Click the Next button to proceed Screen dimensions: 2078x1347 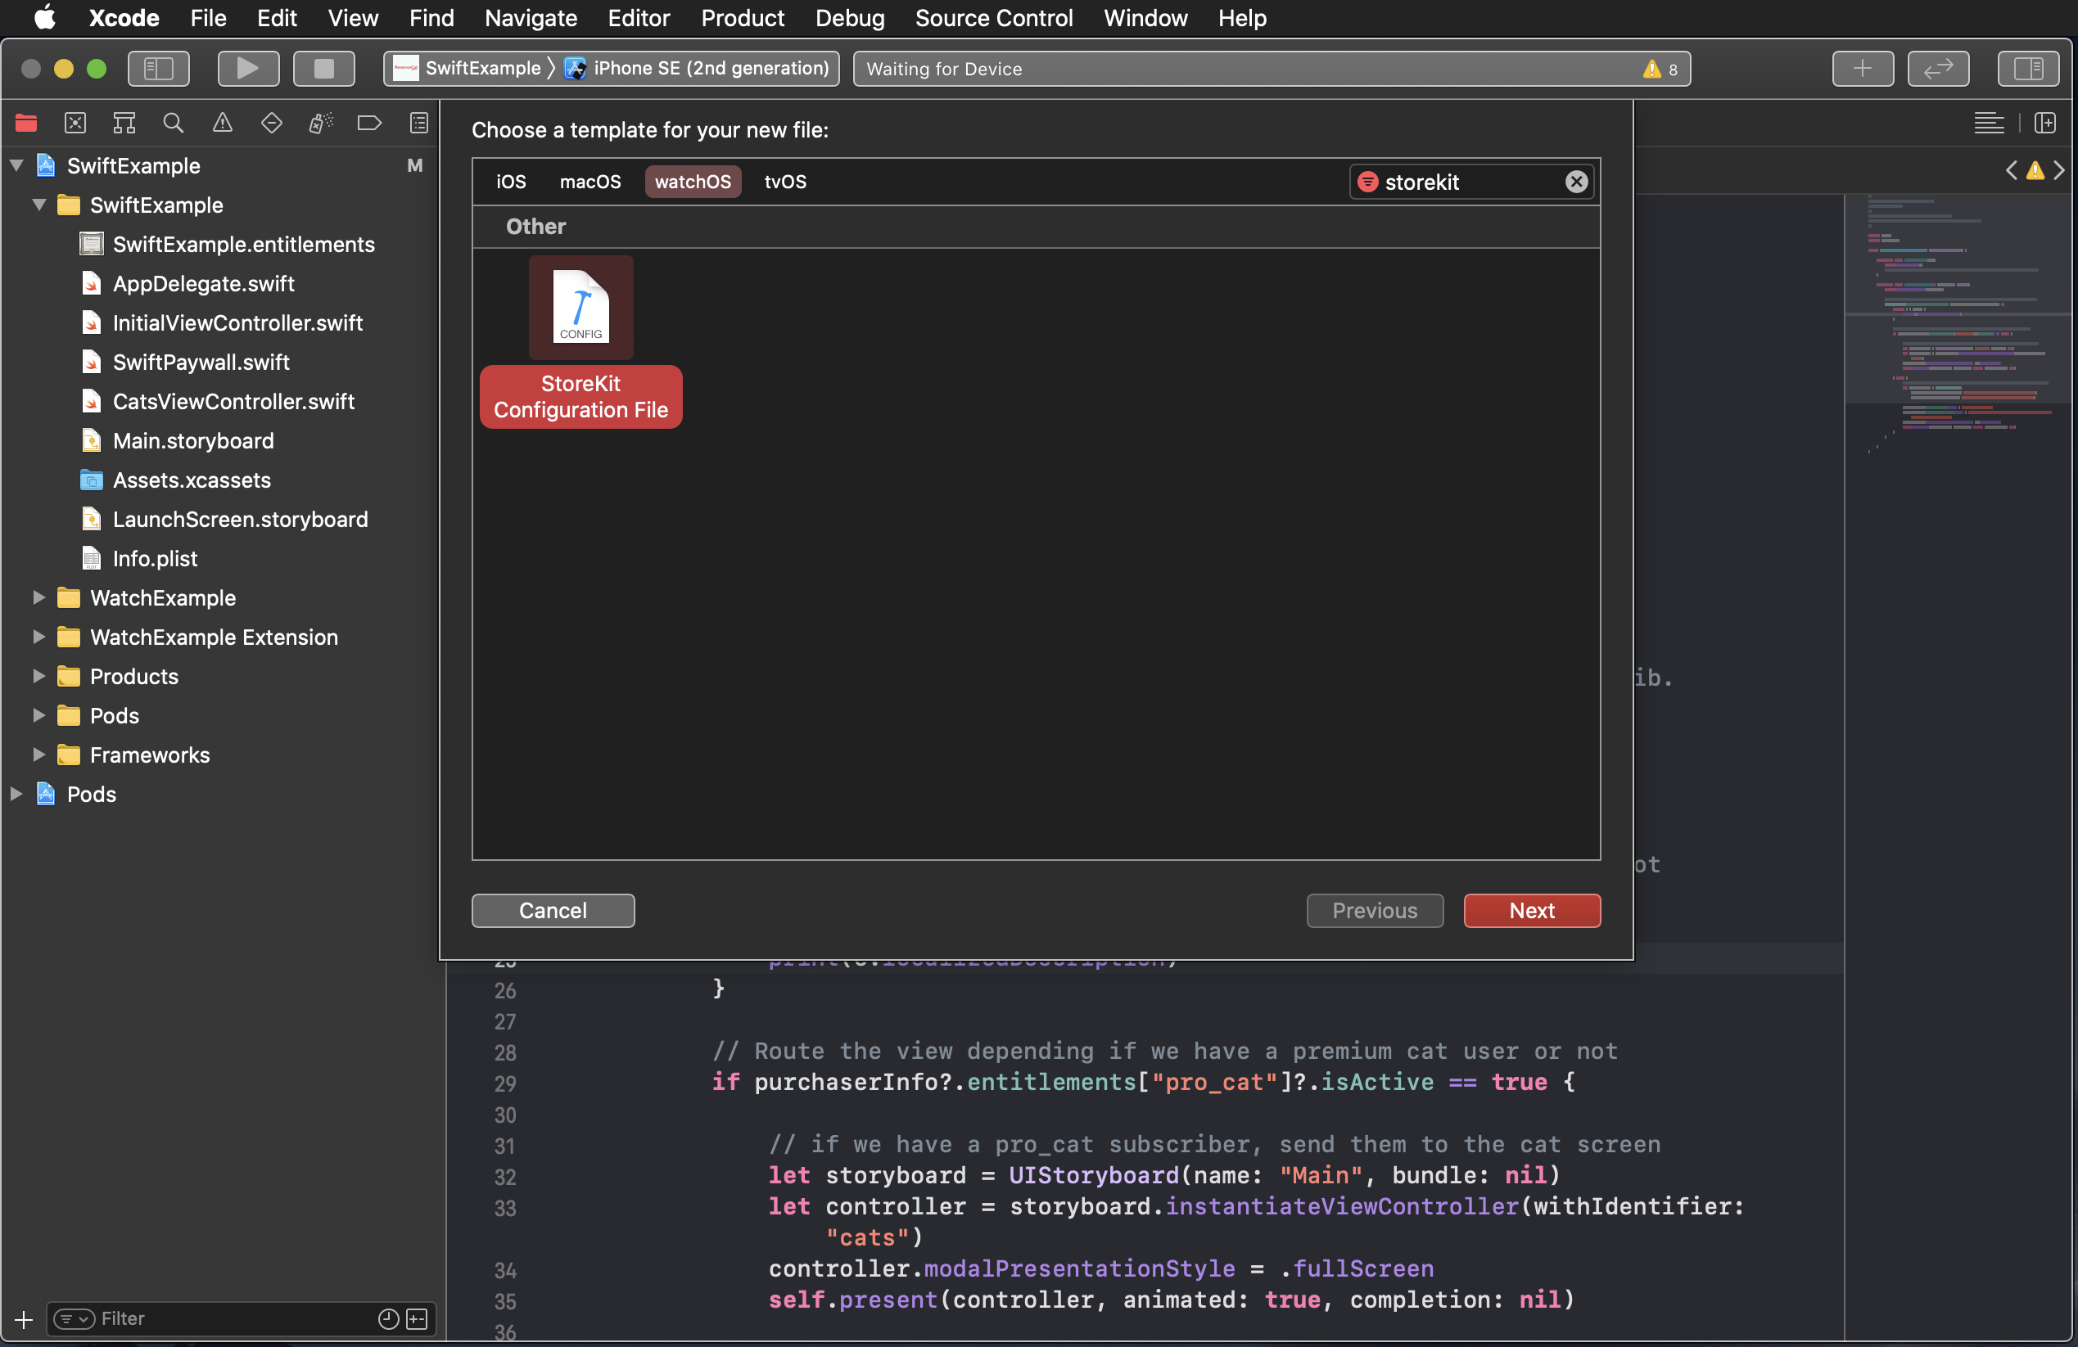click(x=1533, y=910)
